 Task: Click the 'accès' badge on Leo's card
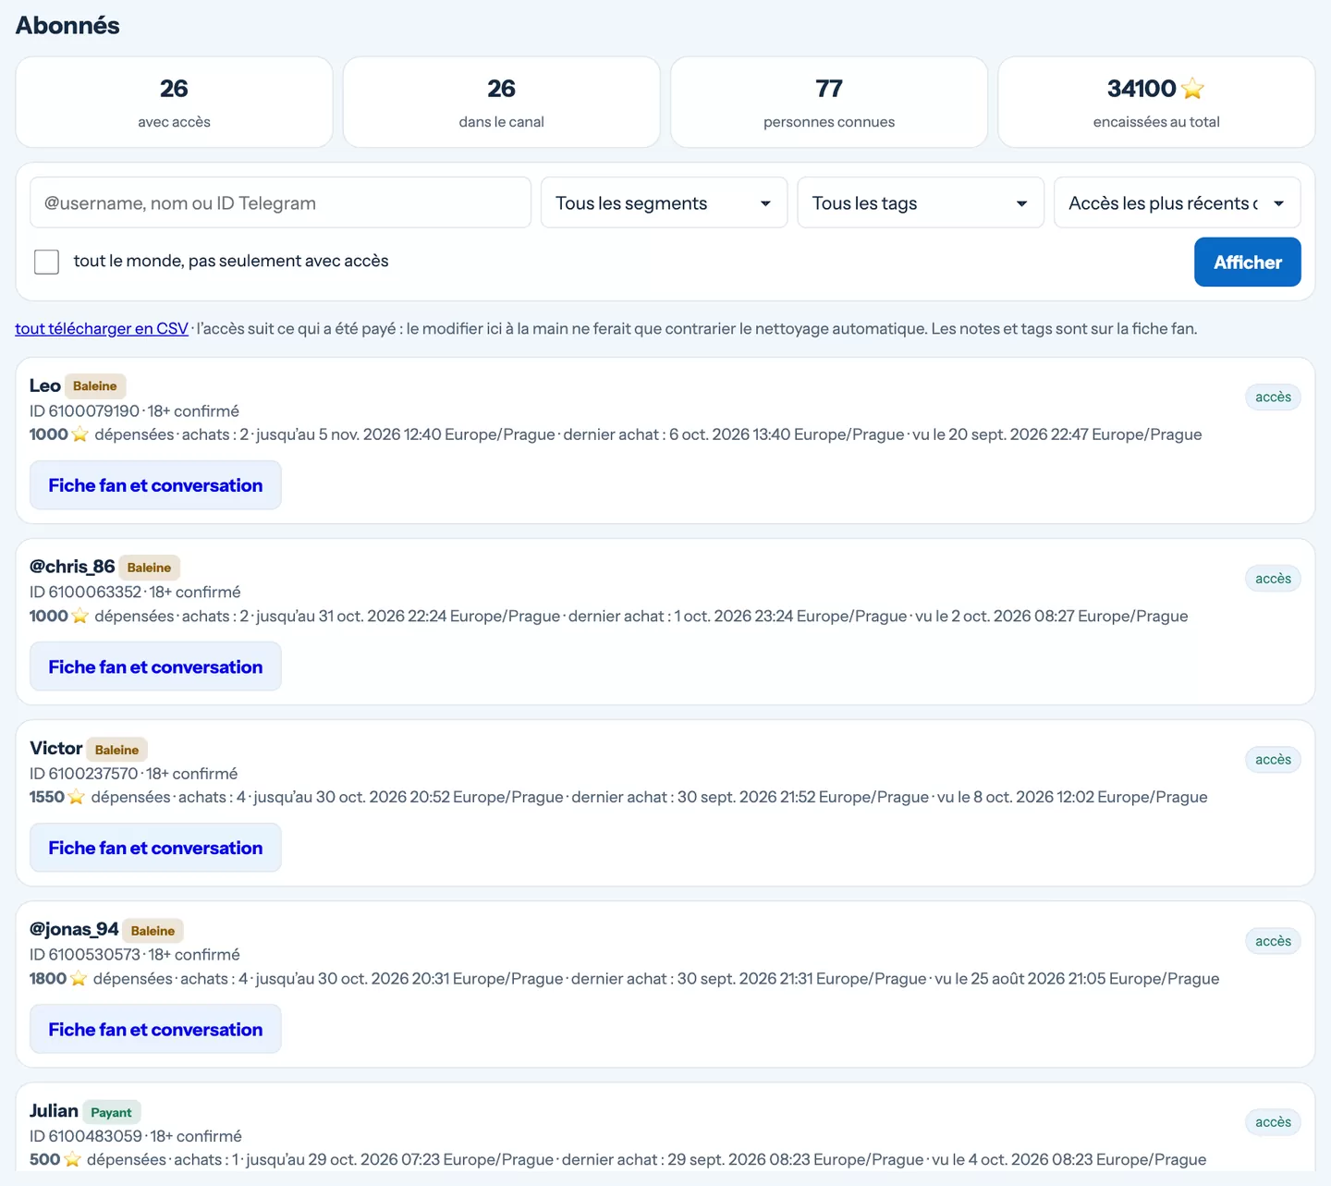click(x=1273, y=397)
